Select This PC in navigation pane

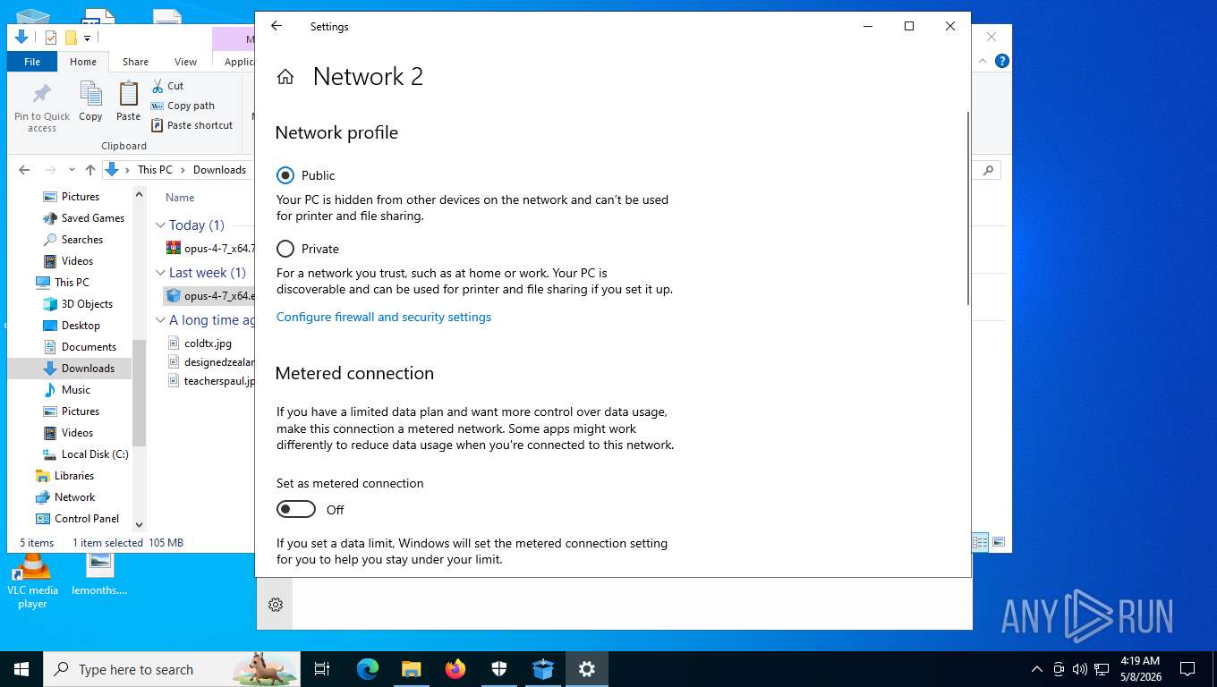tap(63, 283)
